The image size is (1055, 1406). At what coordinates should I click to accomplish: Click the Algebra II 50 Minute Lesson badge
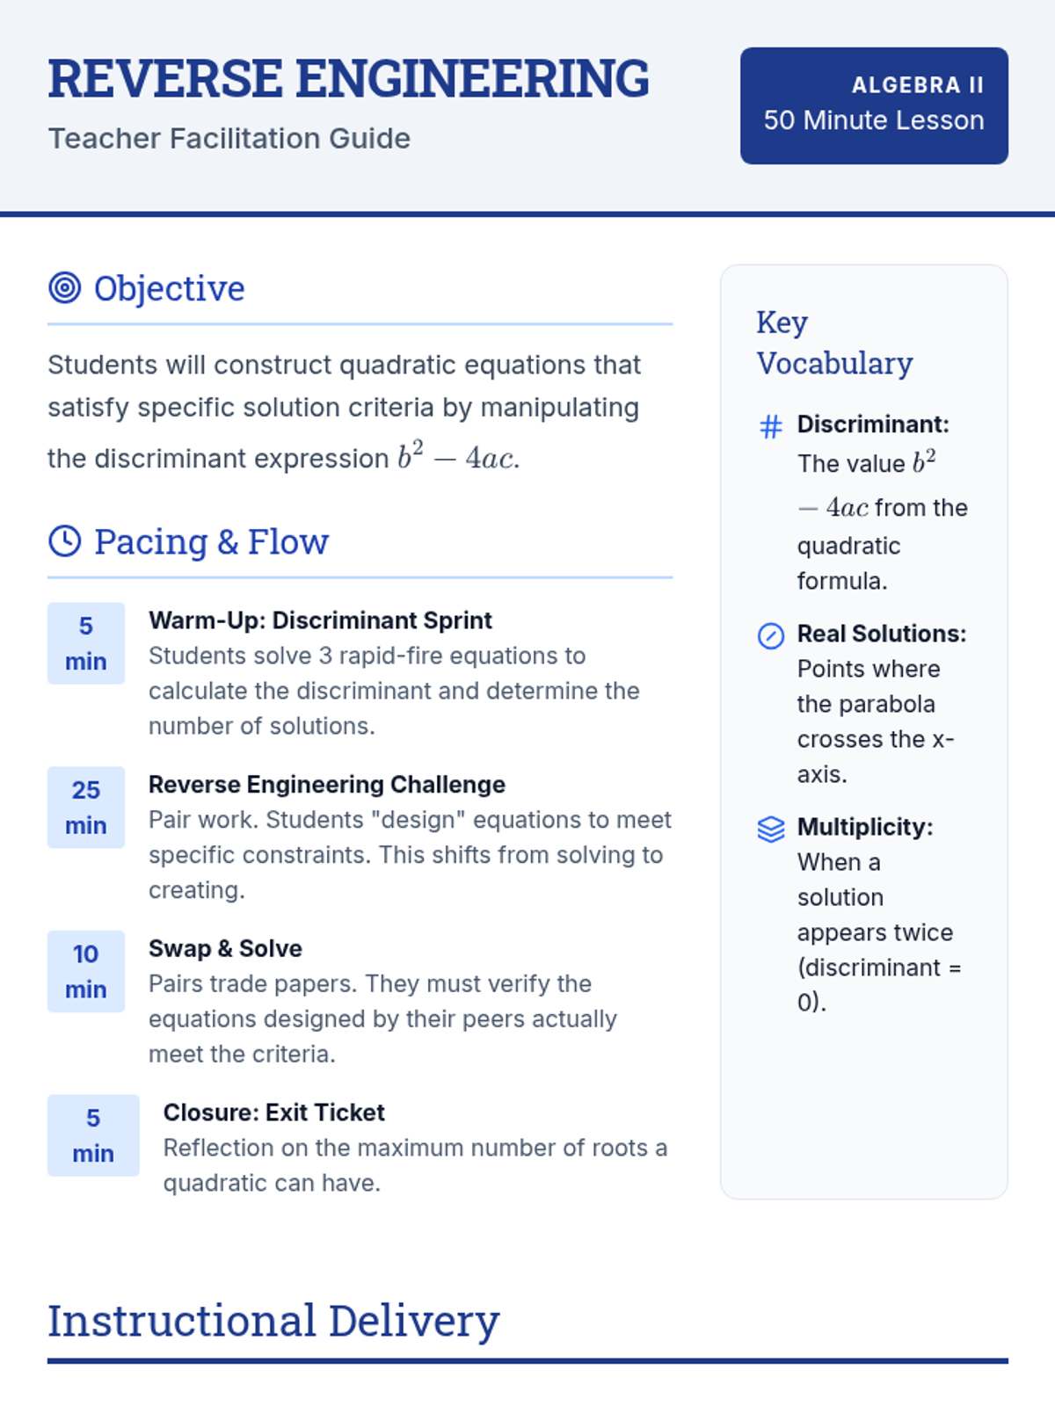pyautogui.click(x=874, y=105)
